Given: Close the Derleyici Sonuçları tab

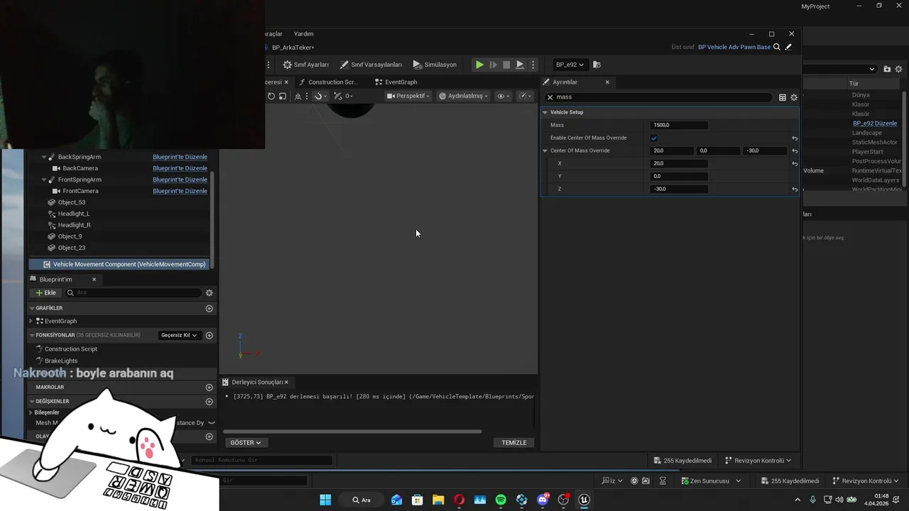Looking at the screenshot, I should 286,382.
